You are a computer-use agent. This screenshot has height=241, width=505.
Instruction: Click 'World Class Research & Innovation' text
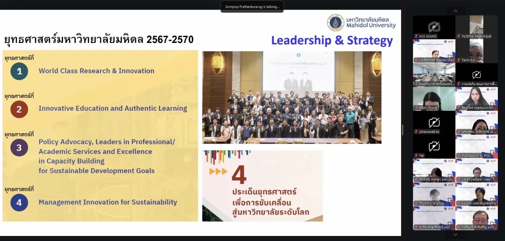96,71
